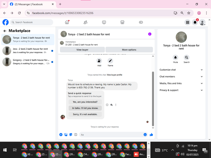Image resolution: width=211 pixels, height=158 pixels.
Task: Open Tonya conversation in Marketplace list
Action: click(28, 39)
